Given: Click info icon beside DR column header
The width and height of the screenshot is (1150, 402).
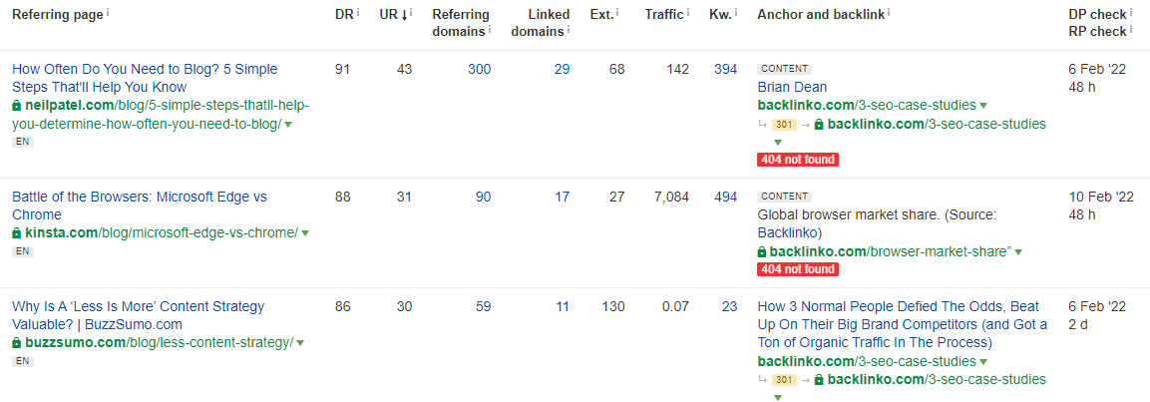Looking at the screenshot, I should 358,12.
